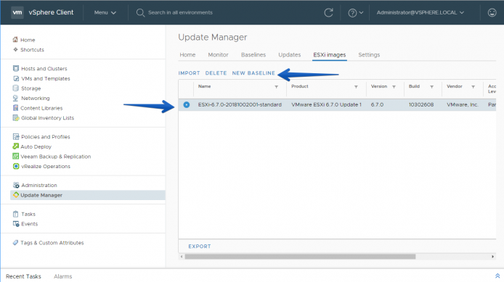The height and width of the screenshot is (282, 504).
Task: Click the Shortcuts icon
Action: pos(15,49)
